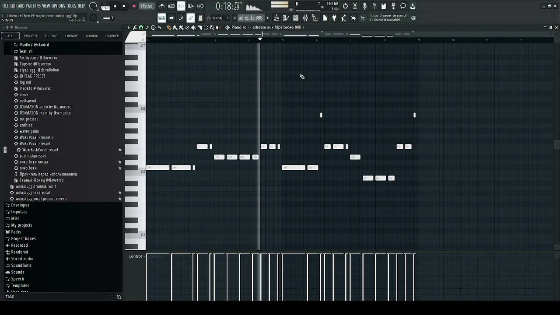
Task: Click the undo history circular arrow icon
Action: point(345,6)
